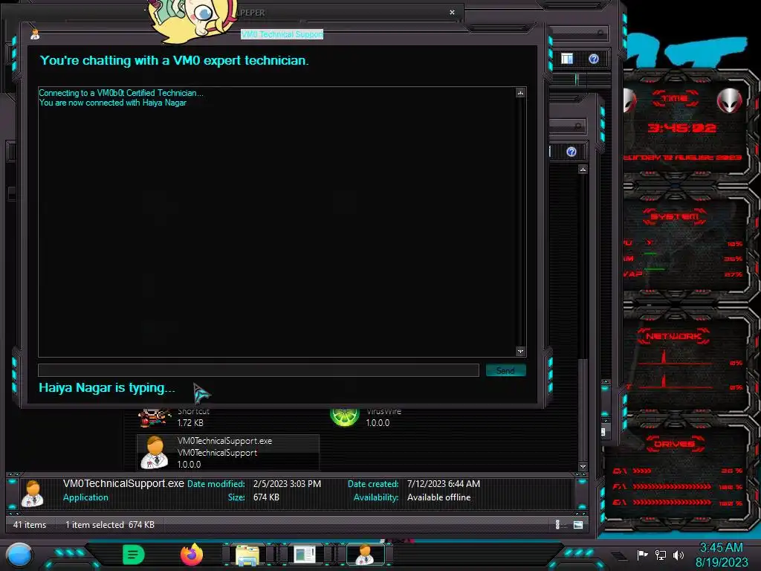Click the lower blue help icon

(571, 152)
